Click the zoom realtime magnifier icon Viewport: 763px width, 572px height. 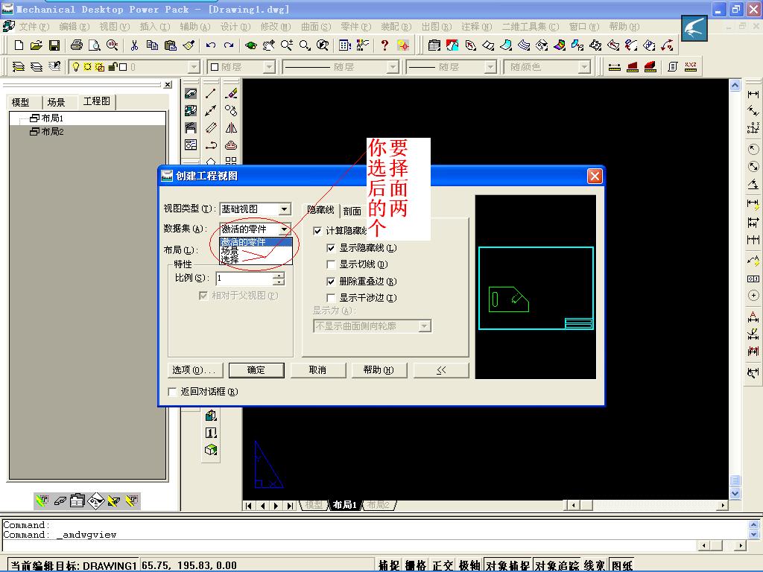[x=286, y=45]
